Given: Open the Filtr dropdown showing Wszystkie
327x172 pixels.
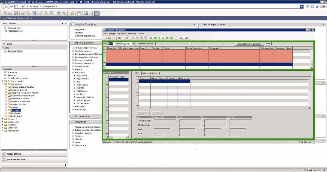Looking at the screenshot, I should point(133,44).
